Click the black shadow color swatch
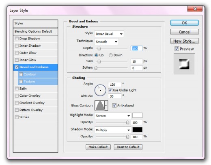211x165 pixels. (x=137, y=130)
